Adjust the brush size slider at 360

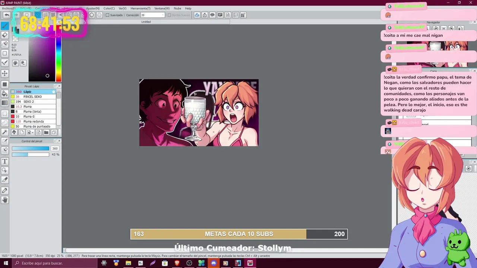pyautogui.click(x=30, y=149)
